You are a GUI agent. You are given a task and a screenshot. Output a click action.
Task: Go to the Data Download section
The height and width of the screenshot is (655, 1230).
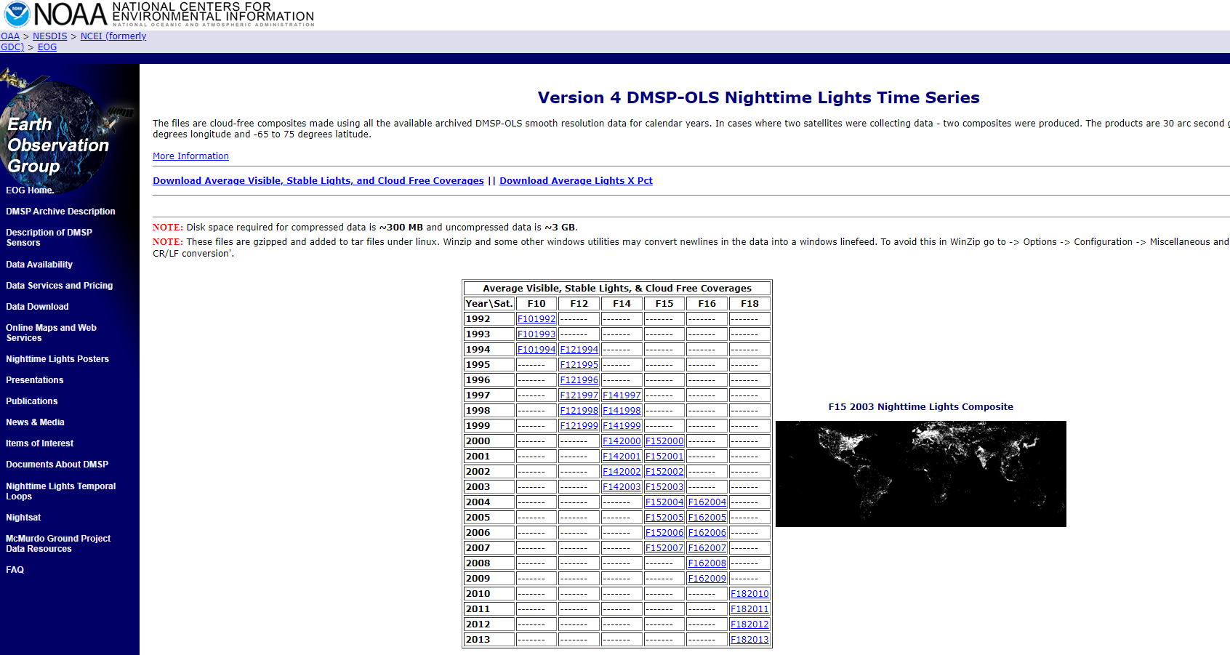(37, 306)
